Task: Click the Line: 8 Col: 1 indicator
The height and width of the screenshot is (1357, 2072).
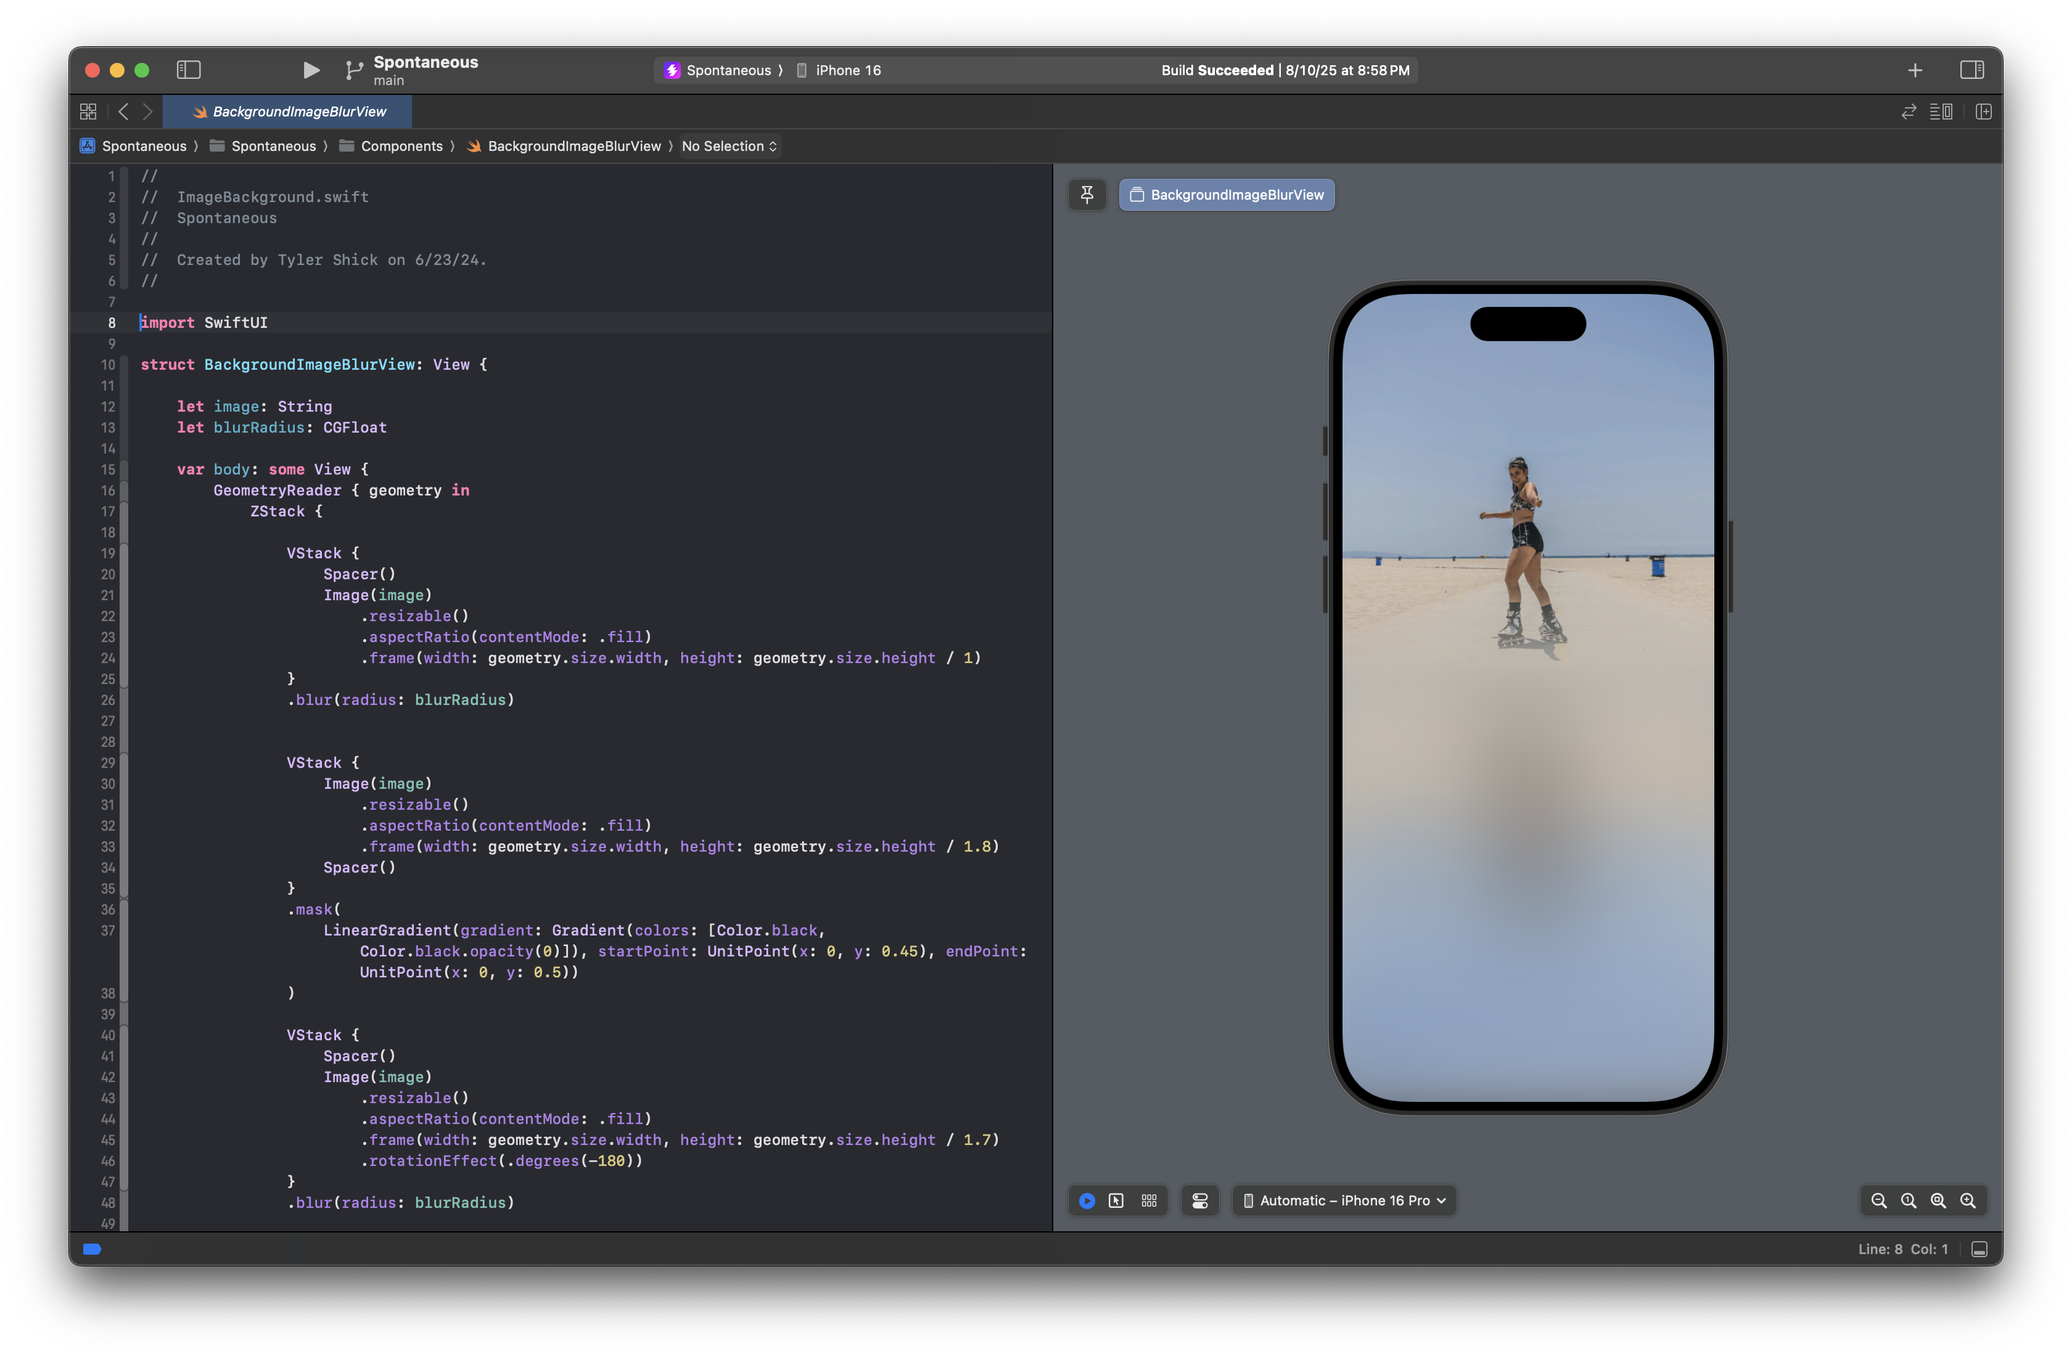Action: pyautogui.click(x=1903, y=1249)
